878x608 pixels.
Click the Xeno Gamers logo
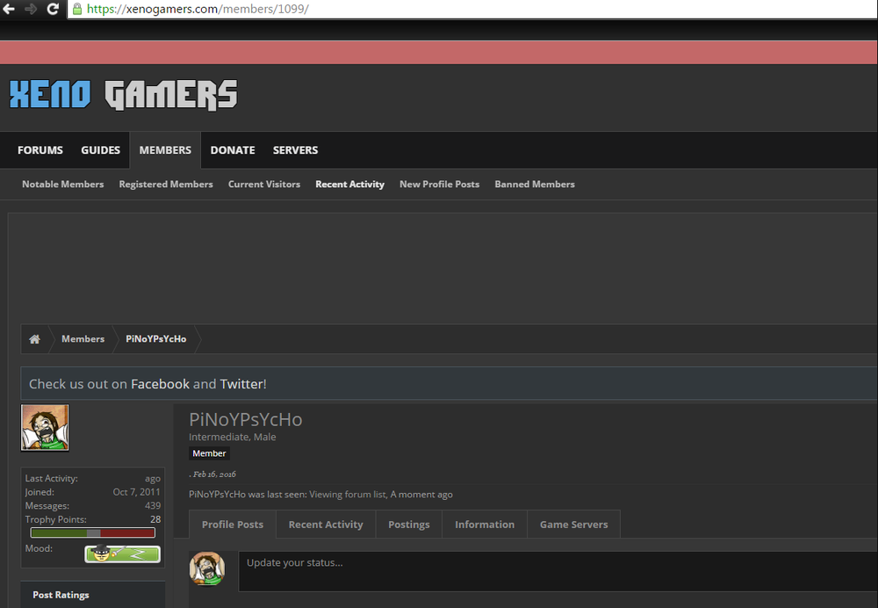[123, 95]
